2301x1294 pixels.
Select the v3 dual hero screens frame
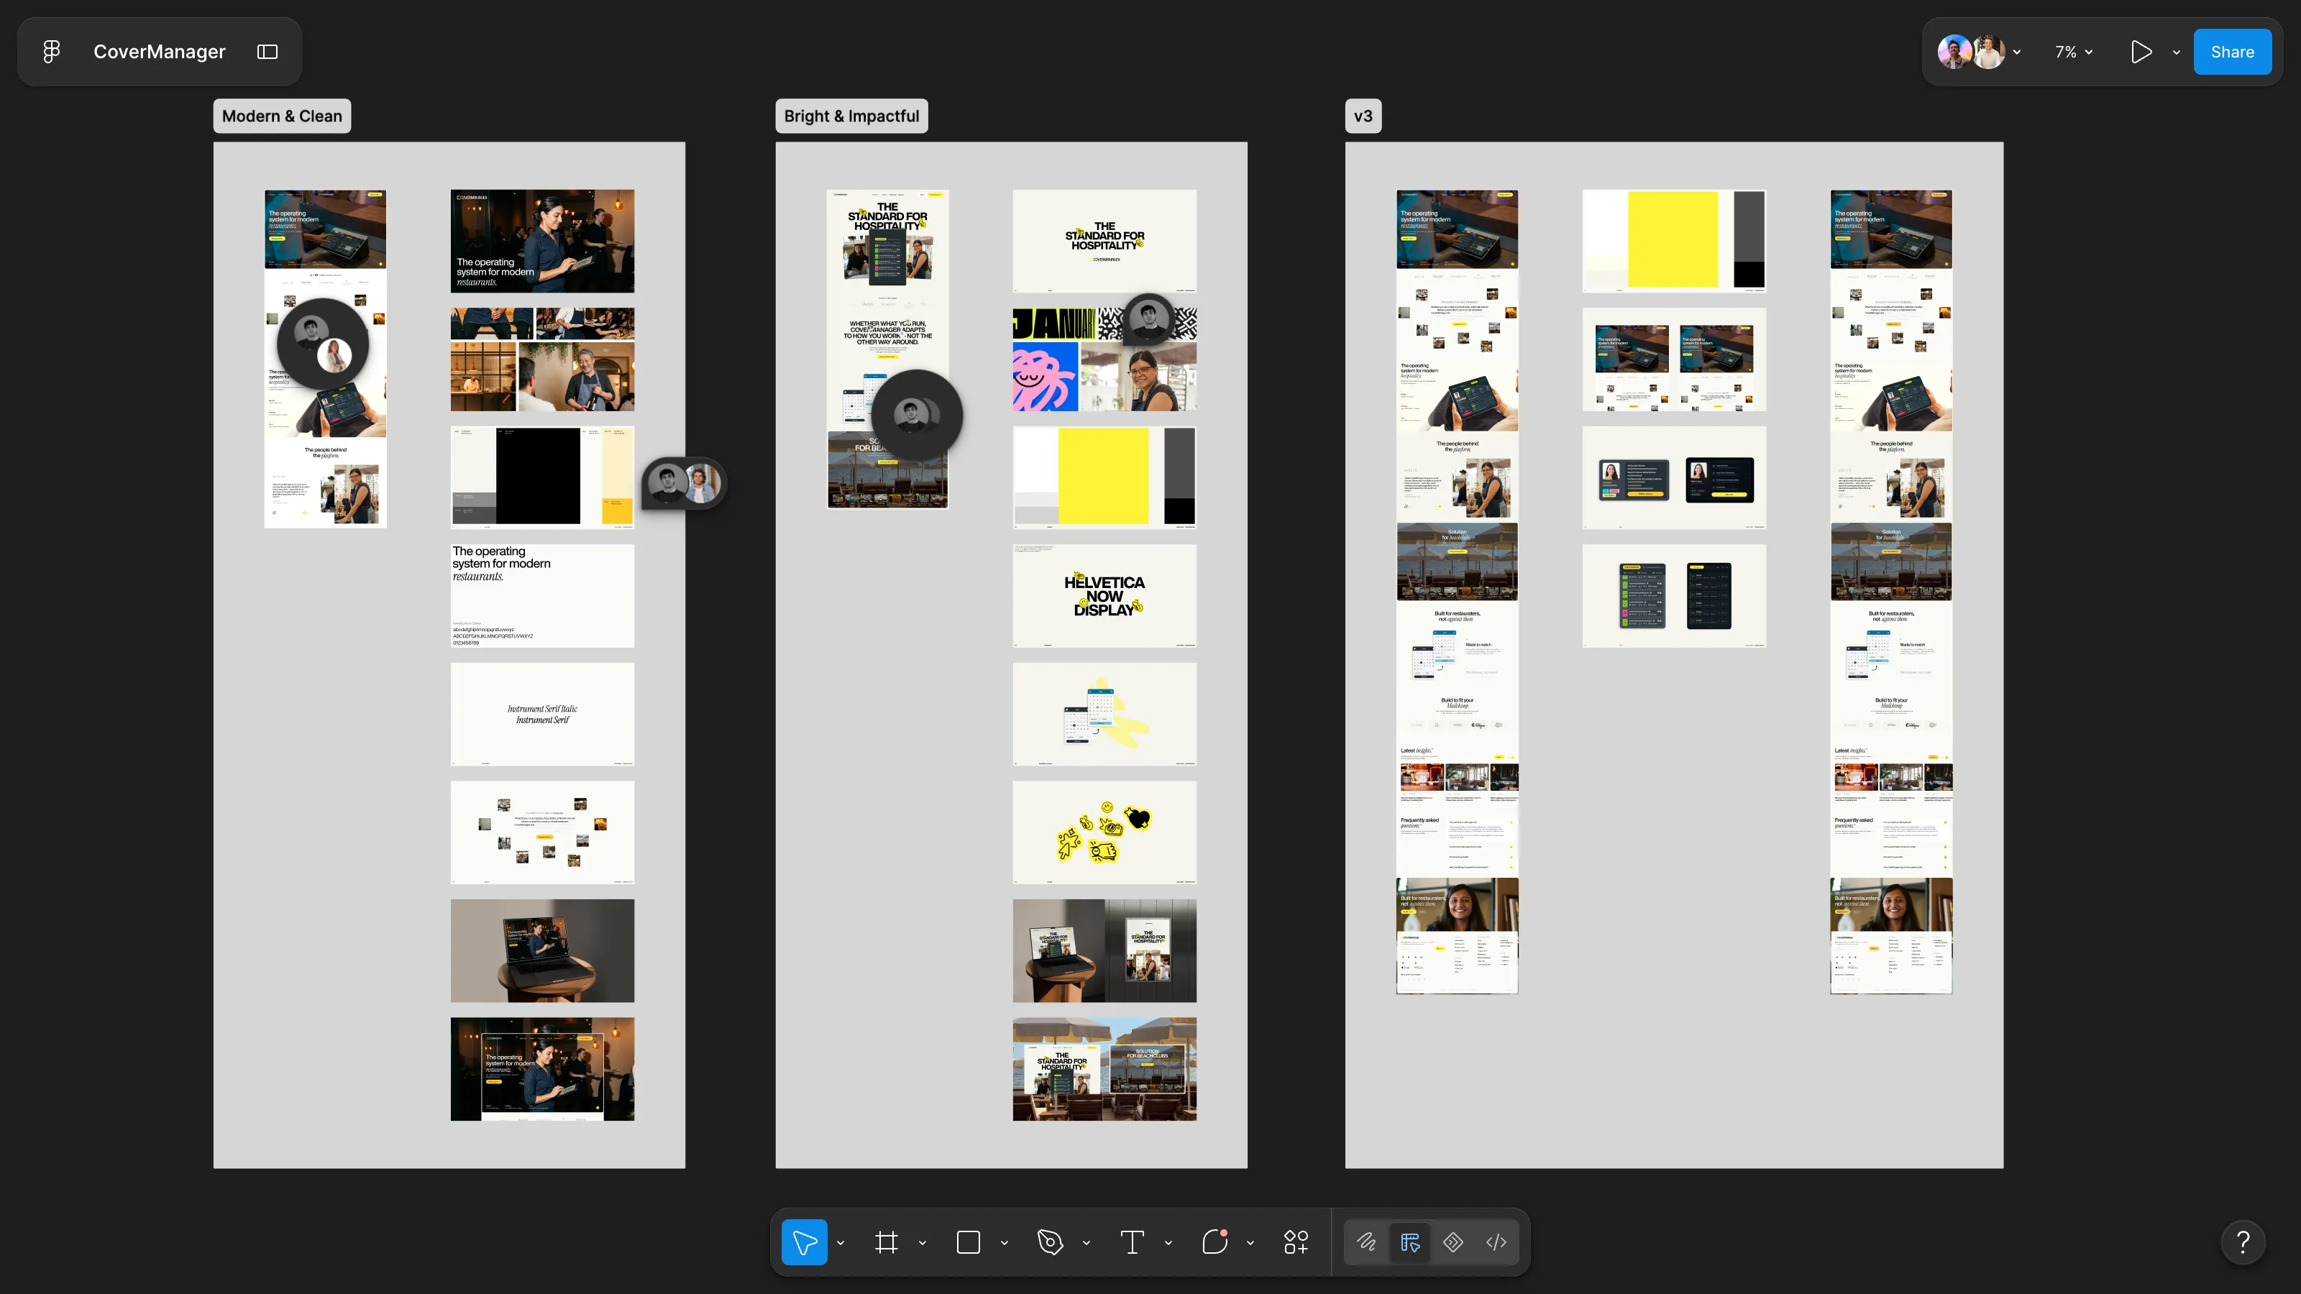pyautogui.click(x=1674, y=360)
